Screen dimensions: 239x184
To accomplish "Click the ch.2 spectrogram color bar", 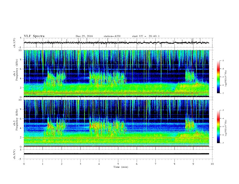I will [x=218, y=127].
